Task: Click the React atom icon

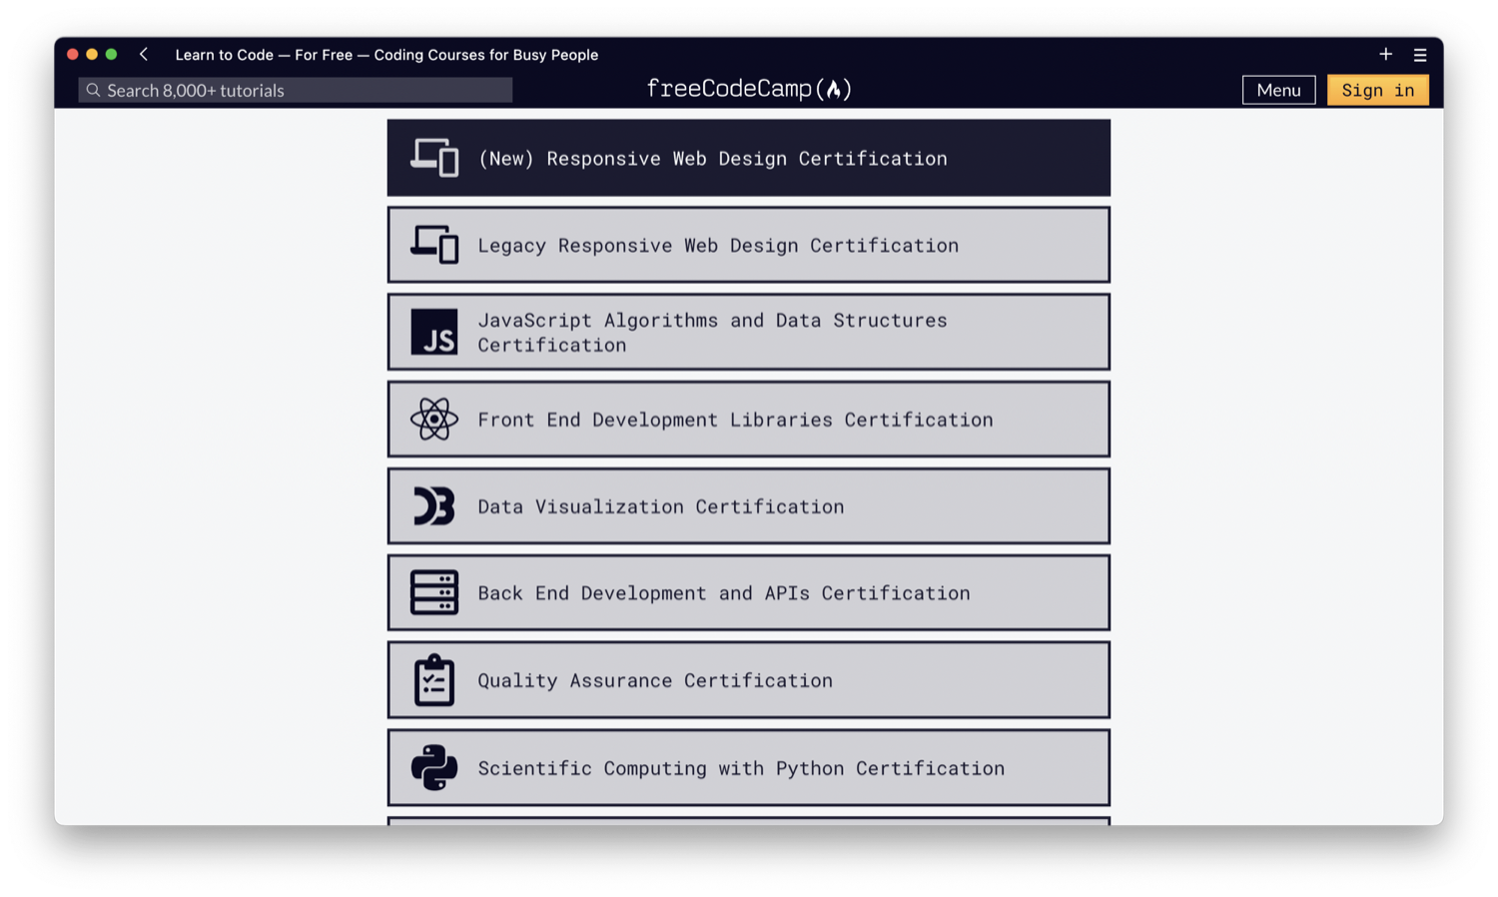Action: (434, 420)
